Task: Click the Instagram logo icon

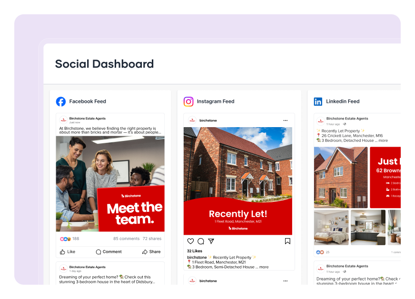Action: (188, 101)
